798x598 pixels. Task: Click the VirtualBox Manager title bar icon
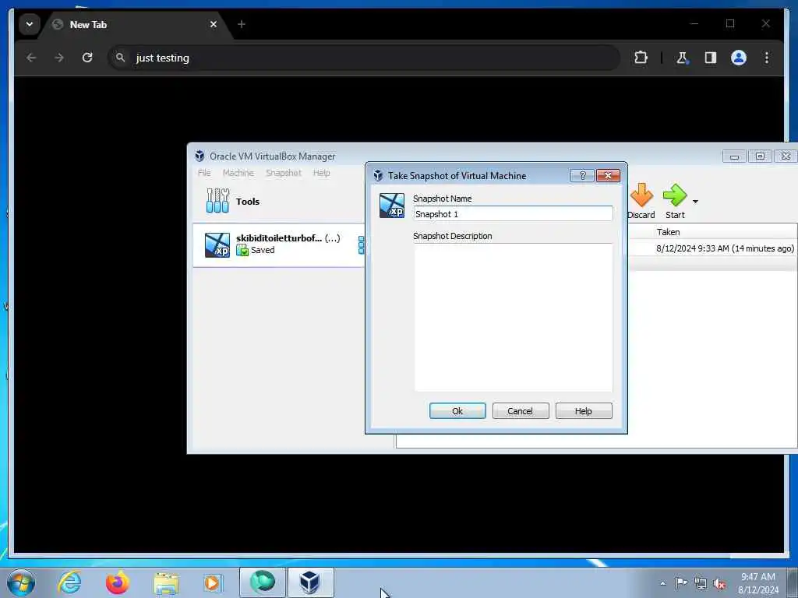tap(199, 156)
